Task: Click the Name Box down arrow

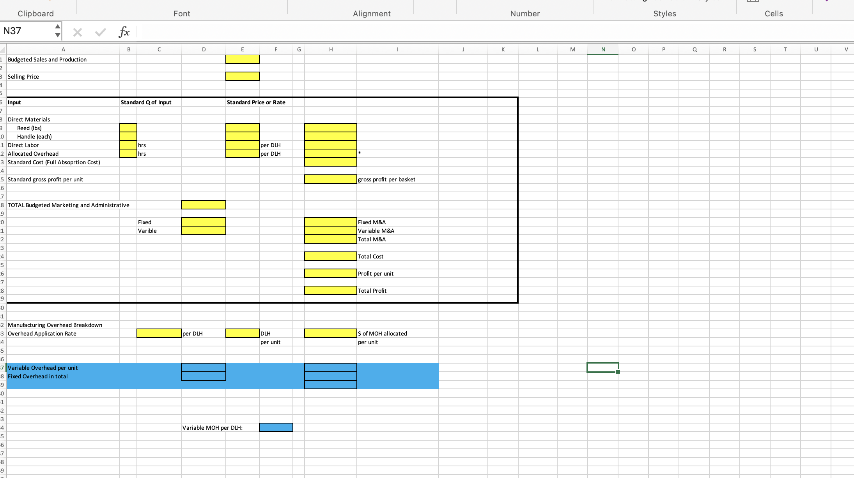Action: click(x=57, y=35)
